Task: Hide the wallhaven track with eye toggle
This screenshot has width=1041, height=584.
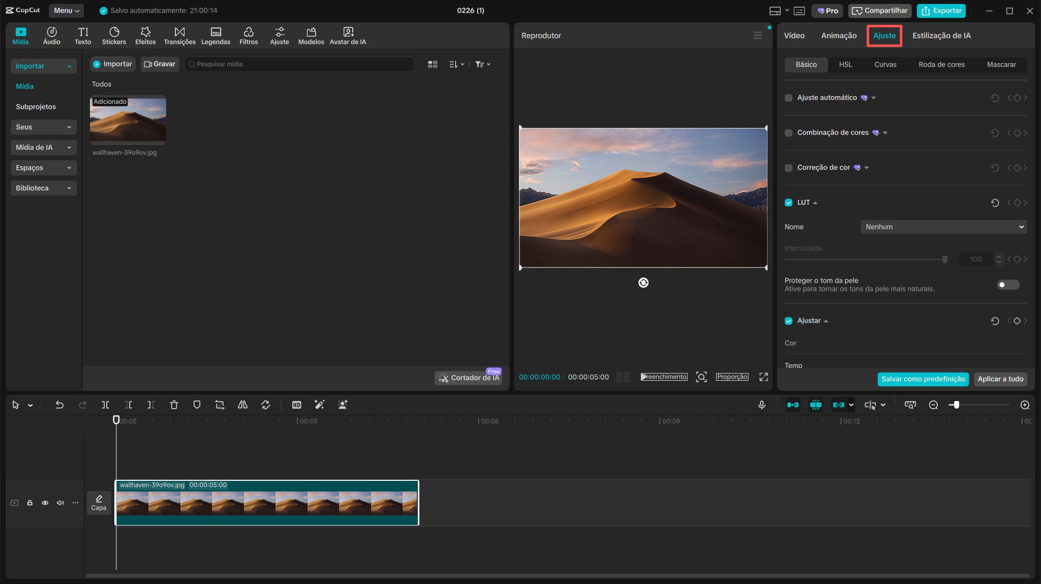Action: [45, 502]
